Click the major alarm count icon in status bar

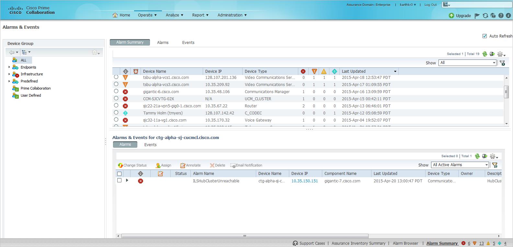point(475,243)
